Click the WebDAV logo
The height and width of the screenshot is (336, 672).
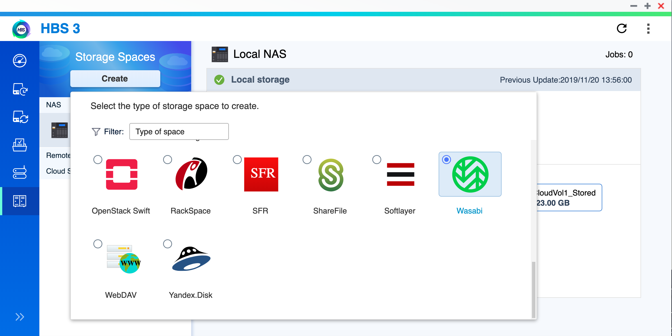coord(124,259)
